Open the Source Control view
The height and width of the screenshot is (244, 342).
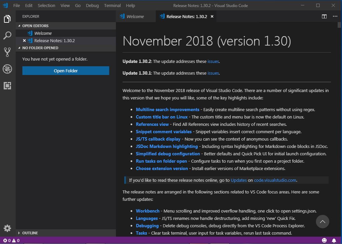pos(7,52)
